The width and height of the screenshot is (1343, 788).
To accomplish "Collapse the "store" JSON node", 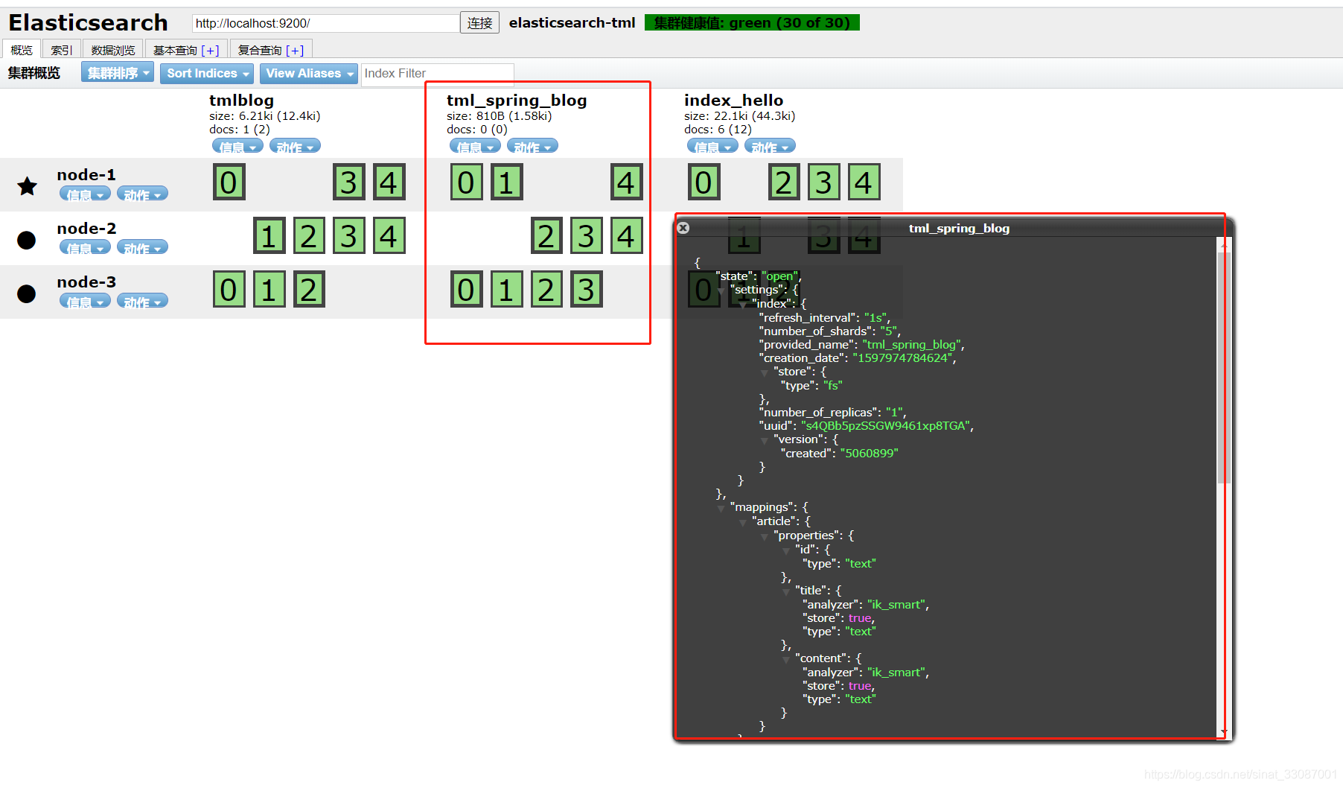I will pyautogui.click(x=764, y=373).
